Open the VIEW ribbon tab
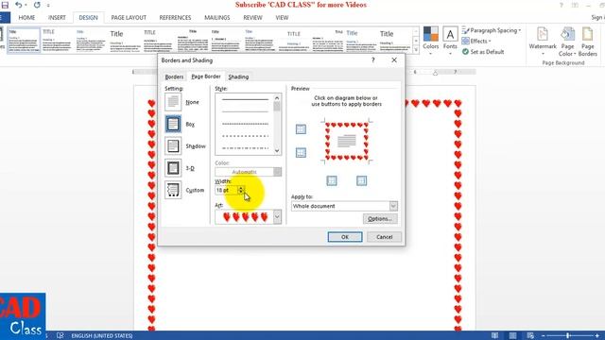The width and height of the screenshot is (605, 340). click(x=282, y=17)
